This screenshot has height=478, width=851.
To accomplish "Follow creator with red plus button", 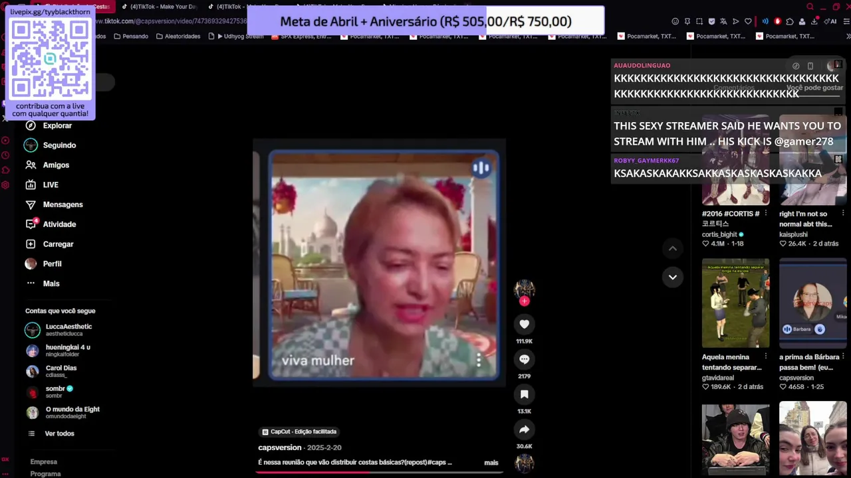I will [x=525, y=301].
